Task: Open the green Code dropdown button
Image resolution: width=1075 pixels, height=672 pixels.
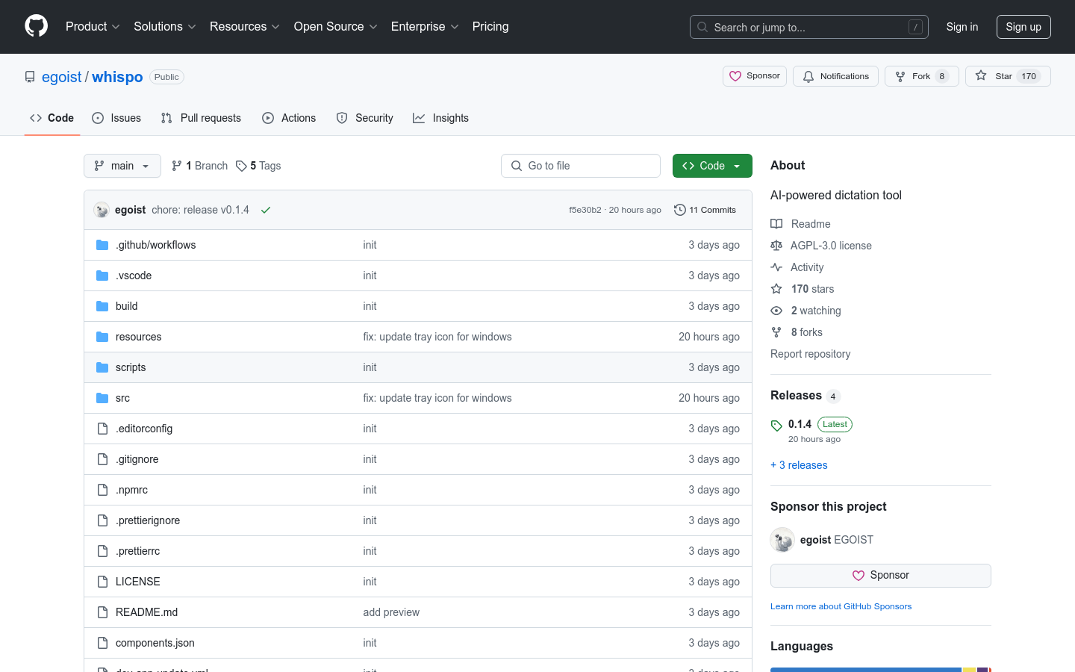Action: click(x=712, y=166)
